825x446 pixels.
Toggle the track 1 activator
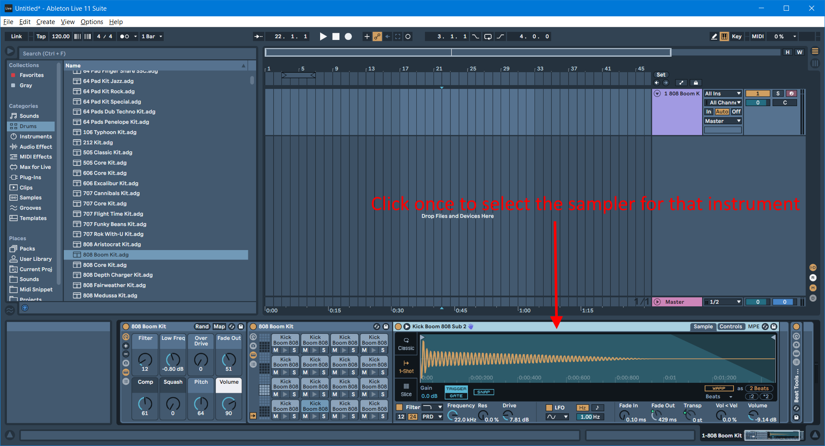click(758, 94)
